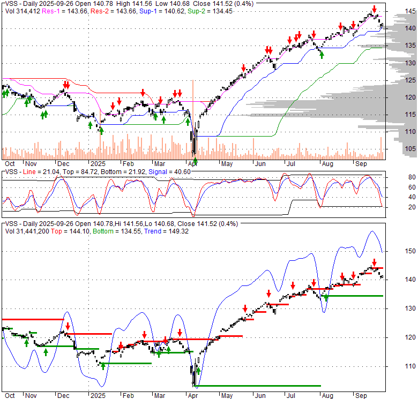Viewport: 418px width, 399px height.
Task: Click the 125 price label on top chart
Action: point(410,80)
